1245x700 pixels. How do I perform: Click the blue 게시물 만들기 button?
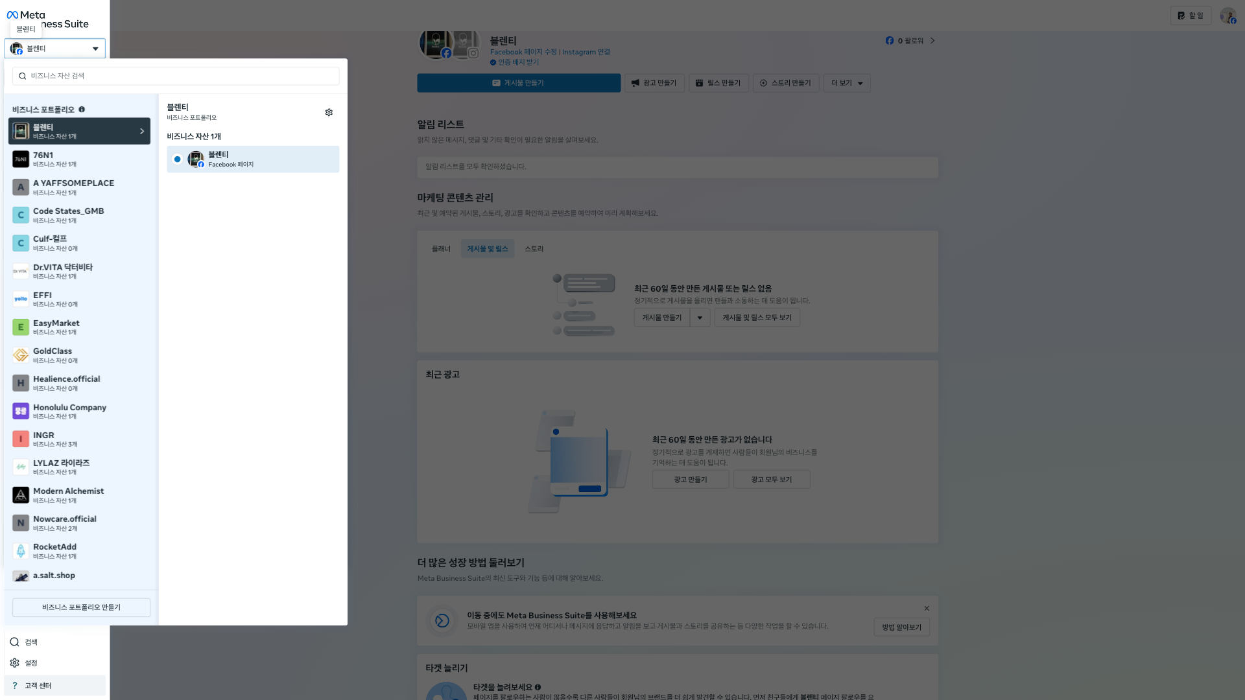(519, 83)
